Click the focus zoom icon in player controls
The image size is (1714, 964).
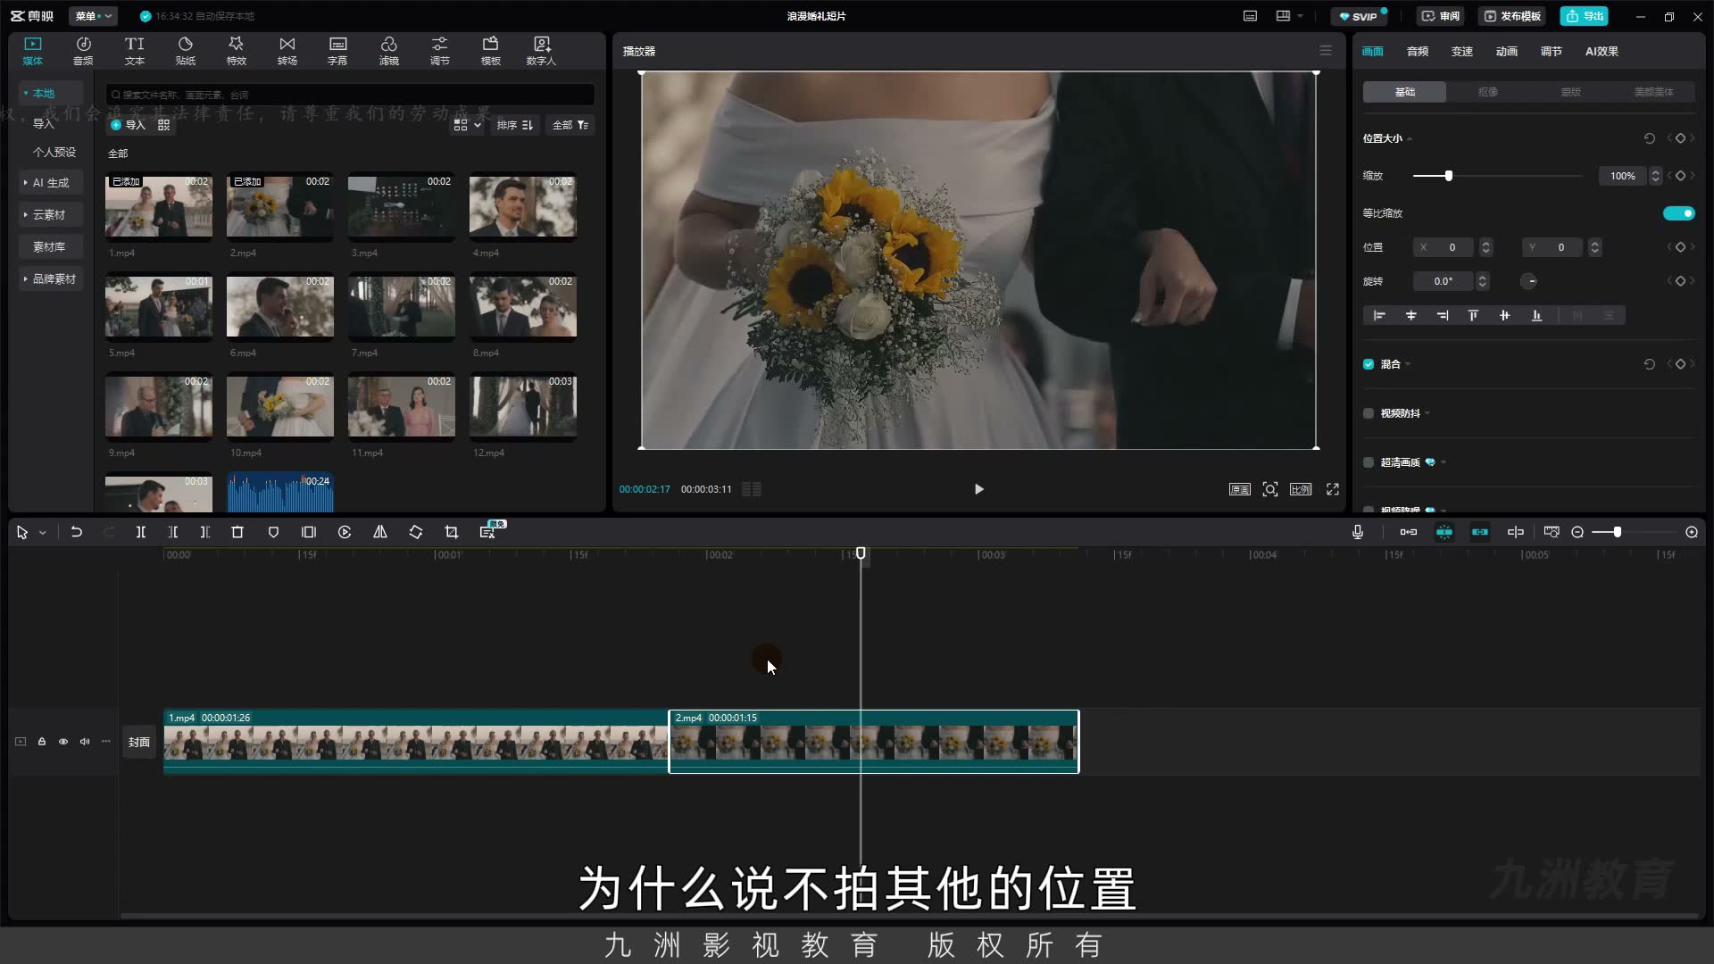point(1270,489)
